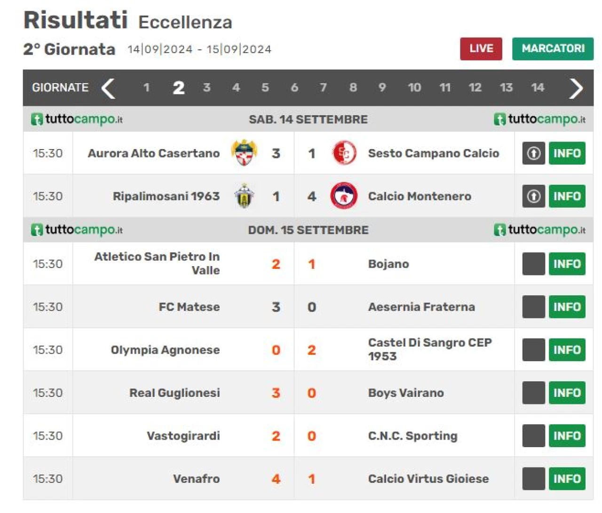Advance giornate list with right chevron
Image resolution: width=602 pixels, height=513 pixels.
(x=576, y=88)
